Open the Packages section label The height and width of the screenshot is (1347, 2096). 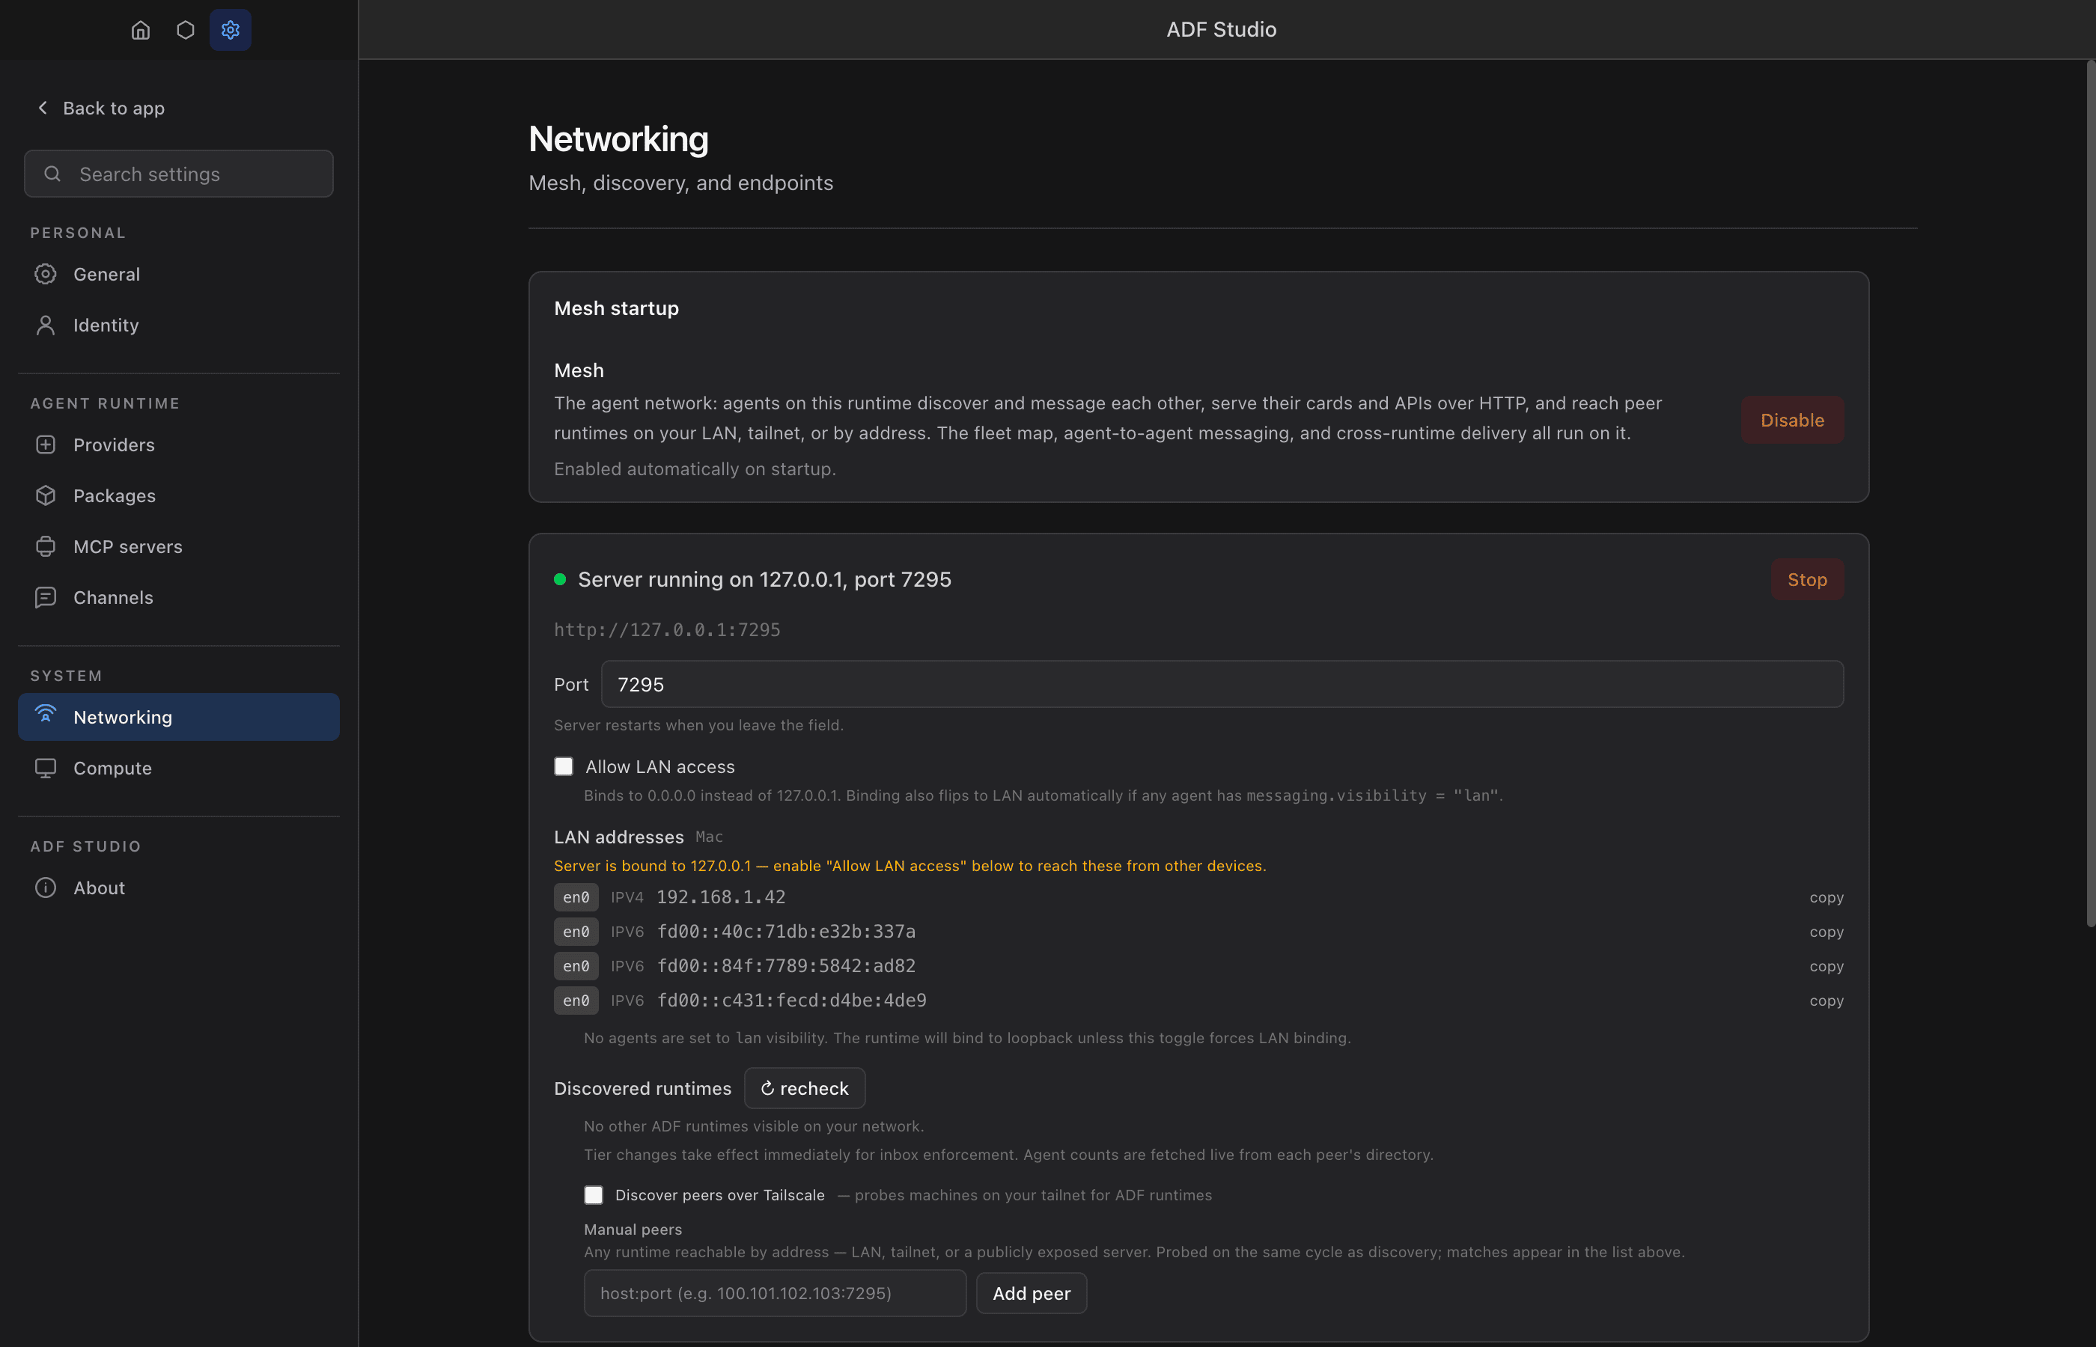click(x=115, y=496)
